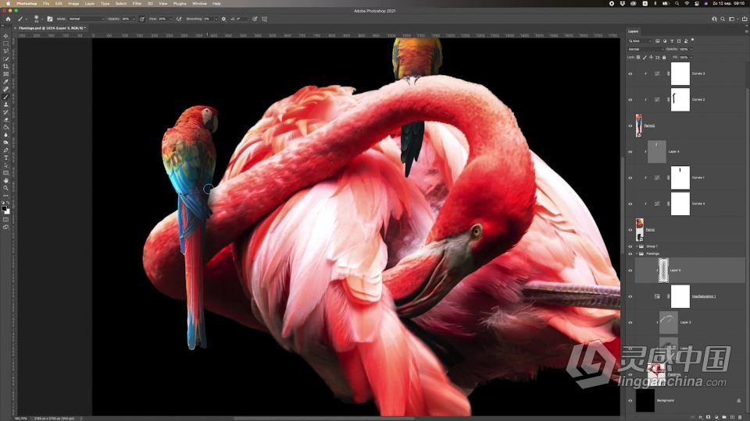This screenshot has height=421, width=750.
Task: Collapse the Flamingo layer group
Action: tap(637, 254)
